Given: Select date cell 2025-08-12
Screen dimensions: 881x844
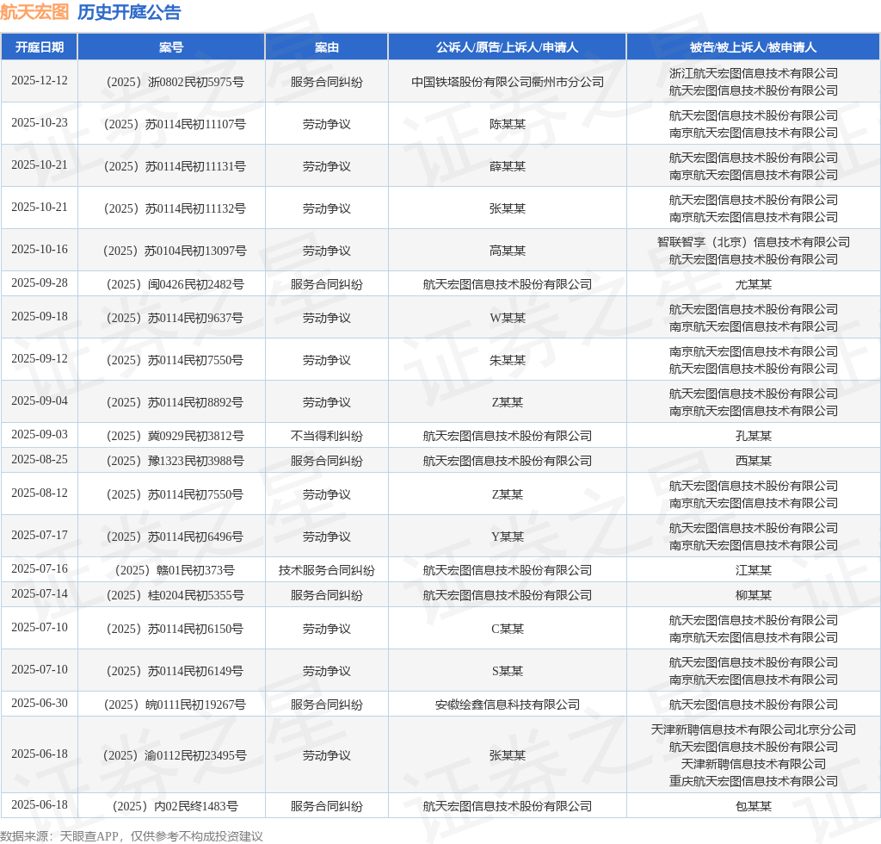Looking at the screenshot, I should point(40,493).
